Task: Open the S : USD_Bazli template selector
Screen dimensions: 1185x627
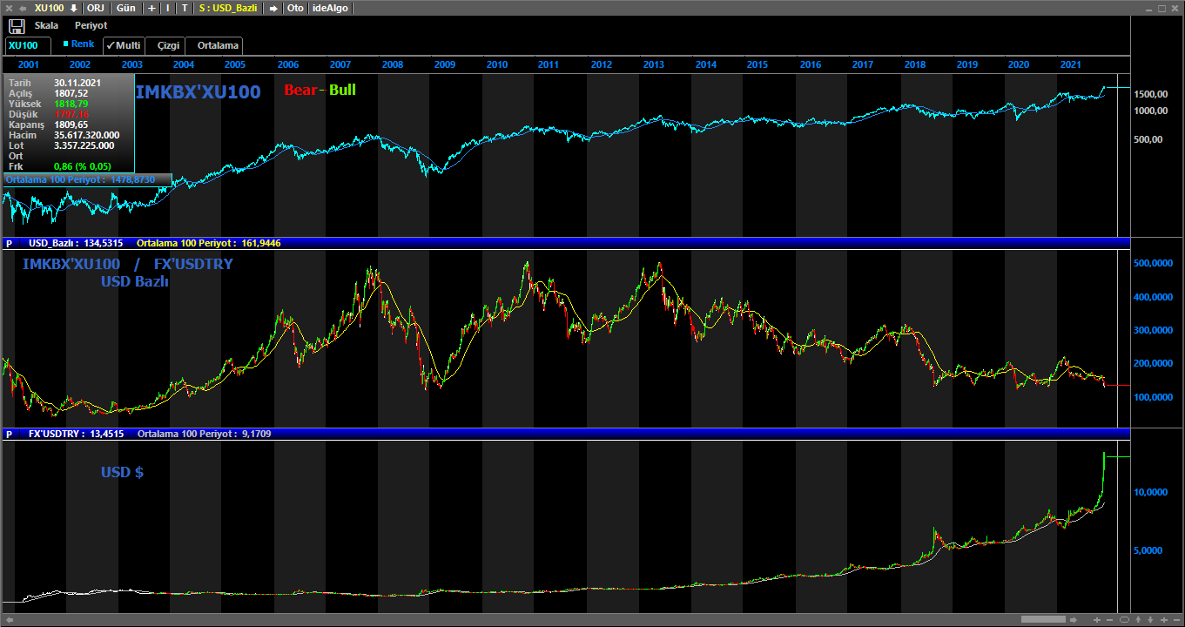Action: point(228,8)
